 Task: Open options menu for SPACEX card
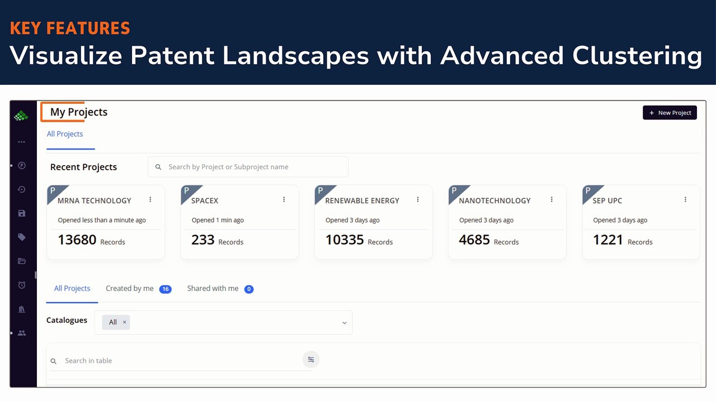(x=284, y=199)
